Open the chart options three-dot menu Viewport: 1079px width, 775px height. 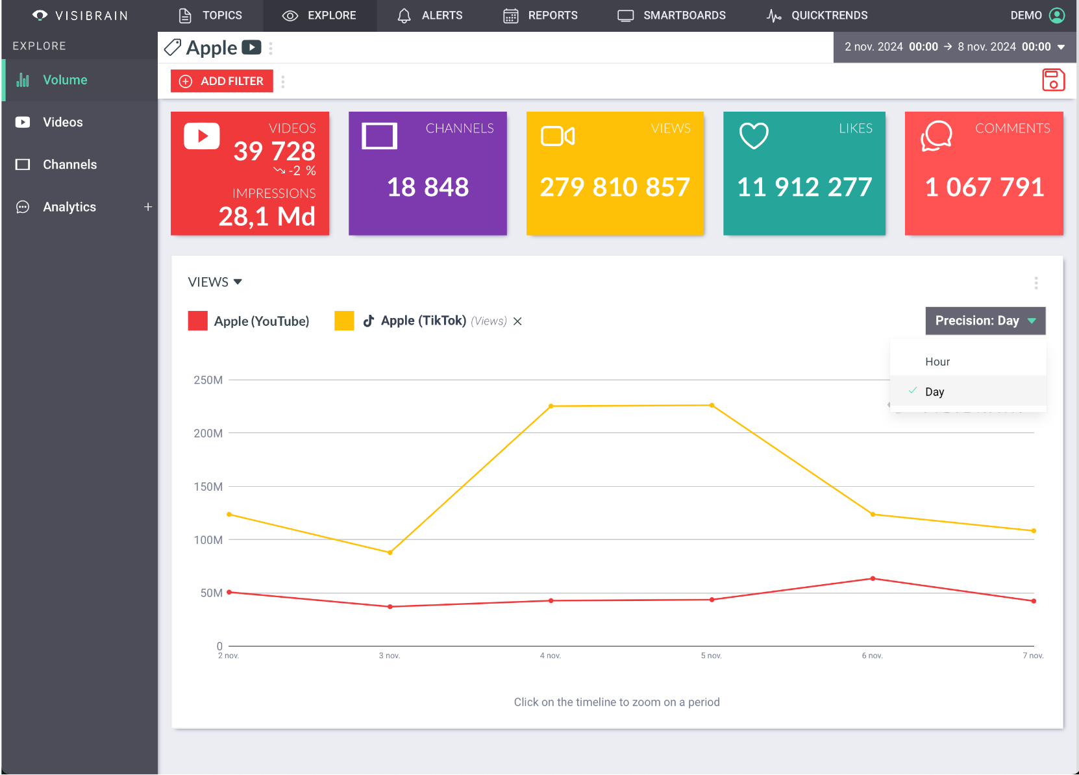(1036, 283)
